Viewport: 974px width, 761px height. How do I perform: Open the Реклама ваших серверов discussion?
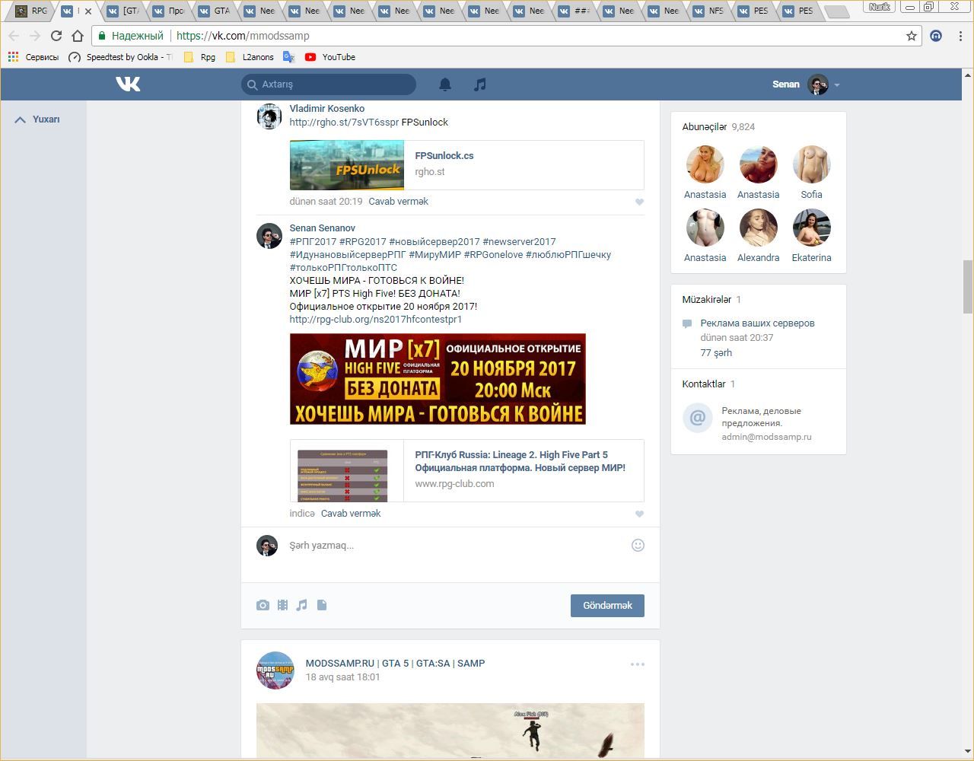(757, 323)
